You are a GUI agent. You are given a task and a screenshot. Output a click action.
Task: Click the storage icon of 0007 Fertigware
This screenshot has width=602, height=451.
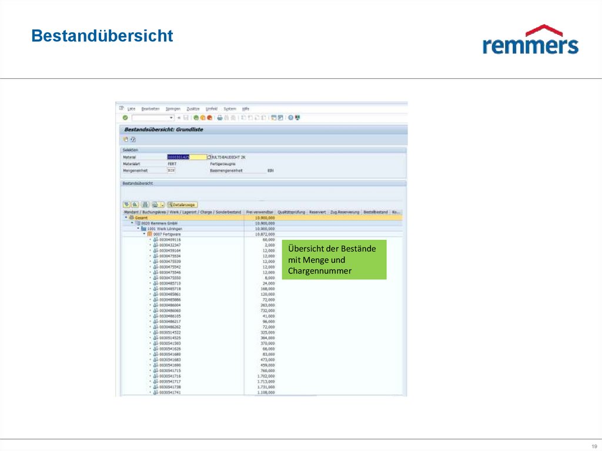(150, 234)
